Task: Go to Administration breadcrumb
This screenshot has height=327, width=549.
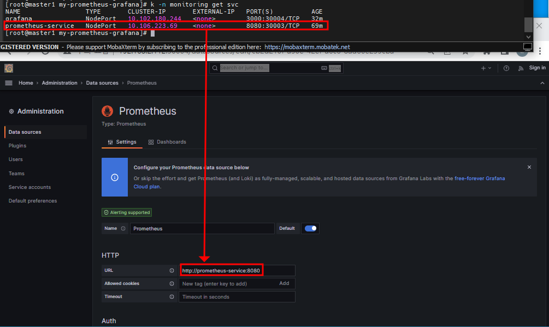Action: click(60, 83)
